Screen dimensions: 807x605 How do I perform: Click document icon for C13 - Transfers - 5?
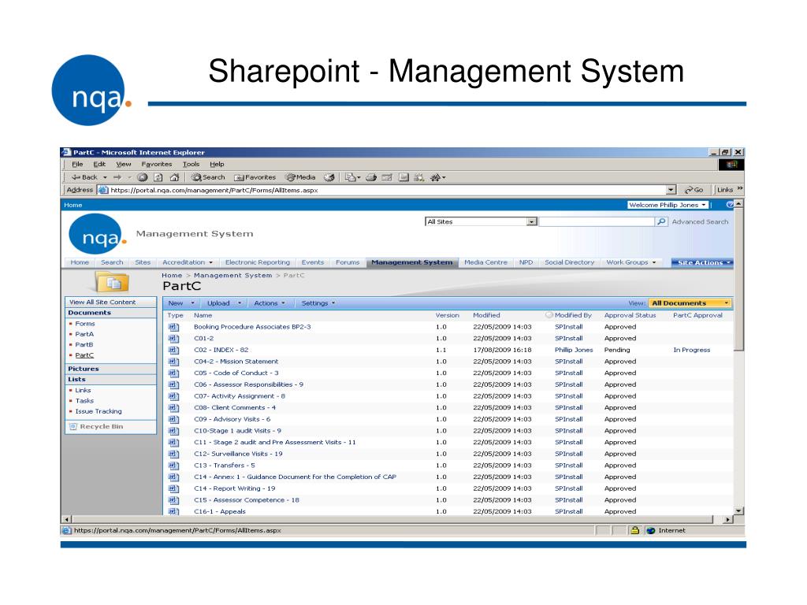tap(174, 466)
